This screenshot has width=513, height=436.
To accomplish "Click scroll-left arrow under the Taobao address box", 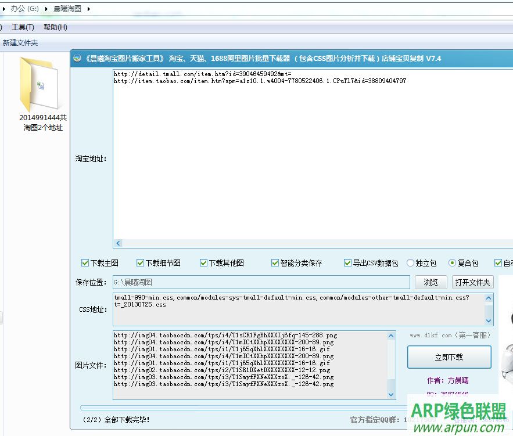I will [x=119, y=244].
